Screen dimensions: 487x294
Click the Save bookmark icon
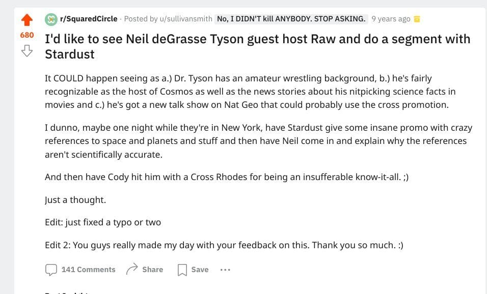coord(183,270)
